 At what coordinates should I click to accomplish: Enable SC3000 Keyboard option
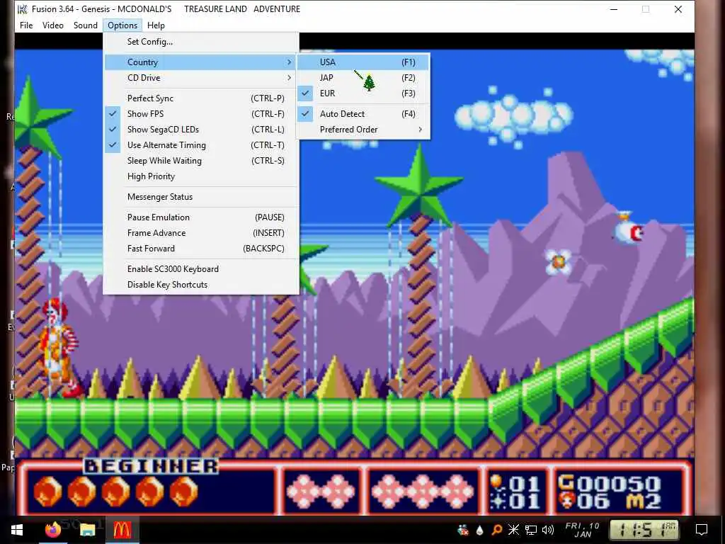pyautogui.click(x=201, y=269)
